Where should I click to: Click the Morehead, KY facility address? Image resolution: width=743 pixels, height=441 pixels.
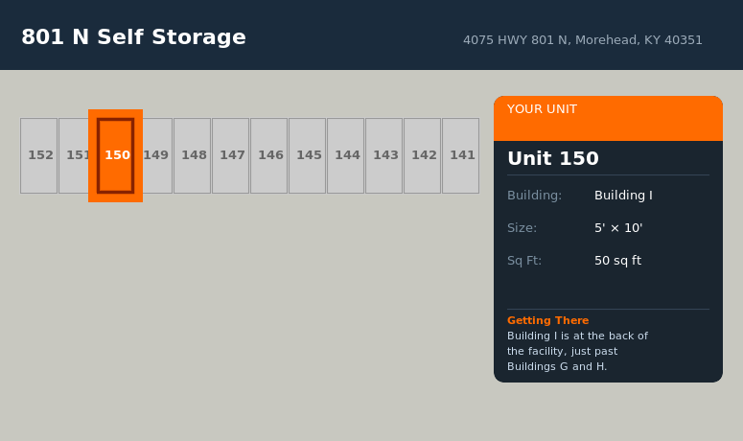[582, 40]
